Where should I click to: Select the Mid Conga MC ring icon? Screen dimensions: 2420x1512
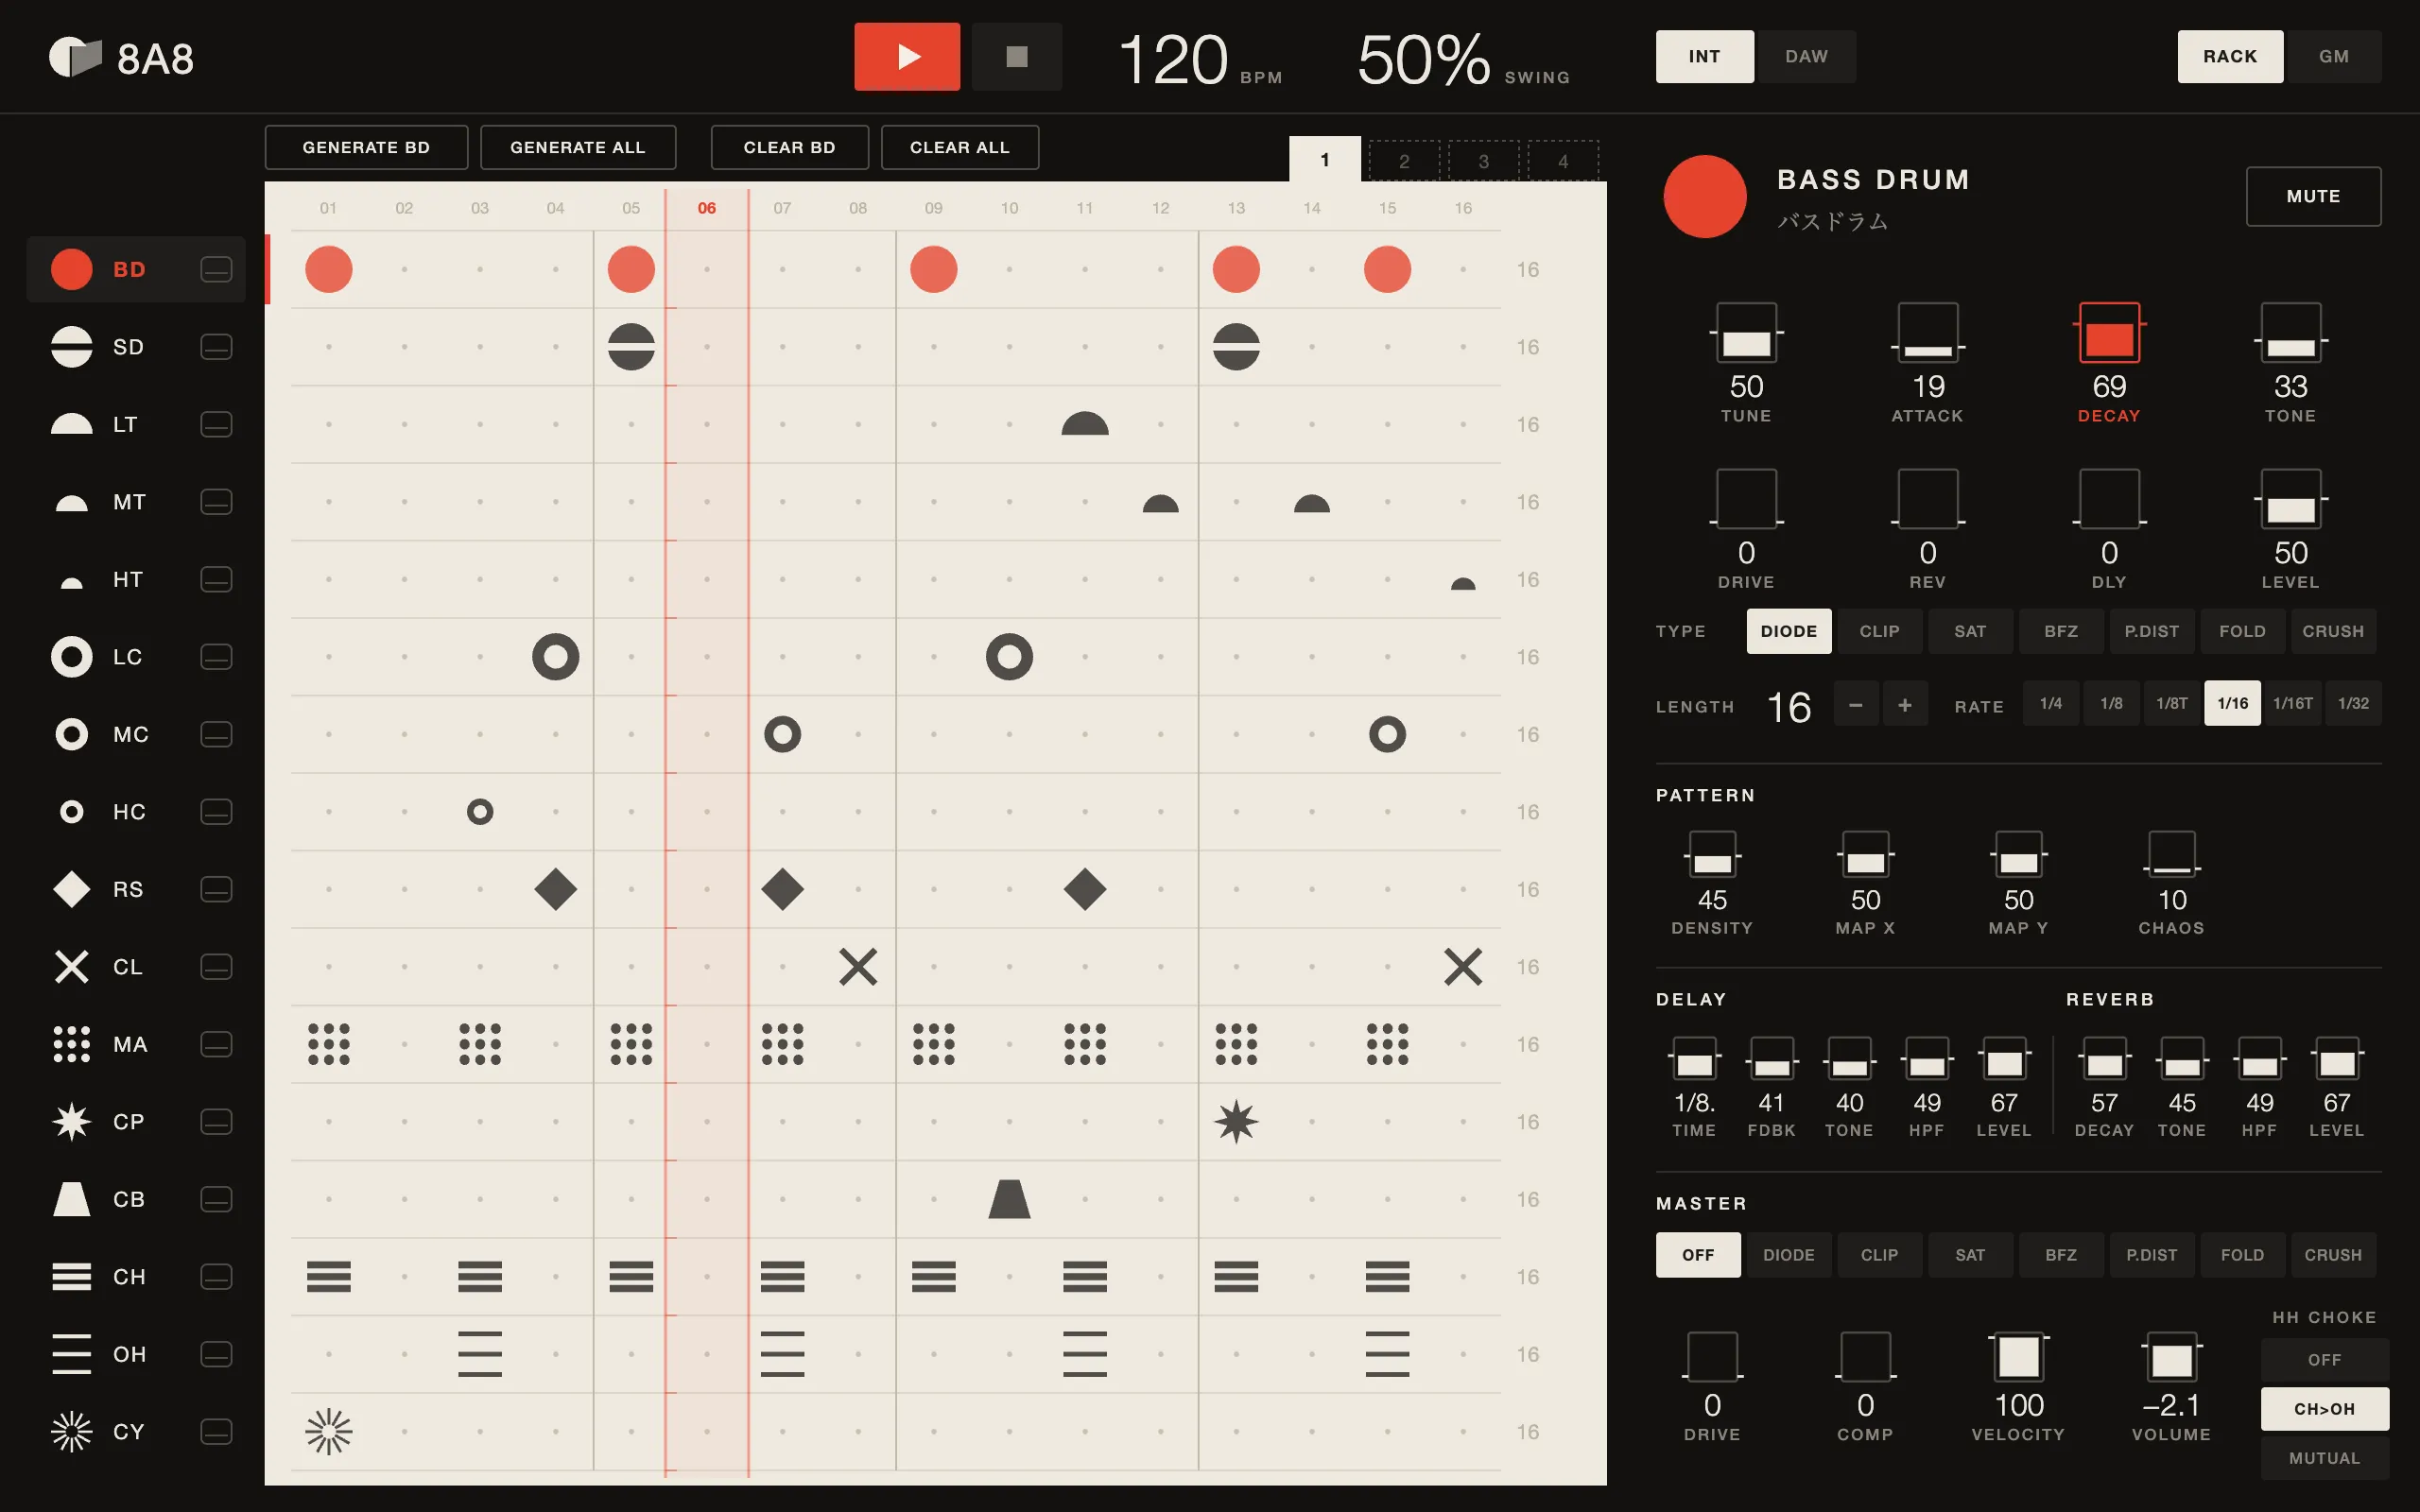click(x=71, y=734)
